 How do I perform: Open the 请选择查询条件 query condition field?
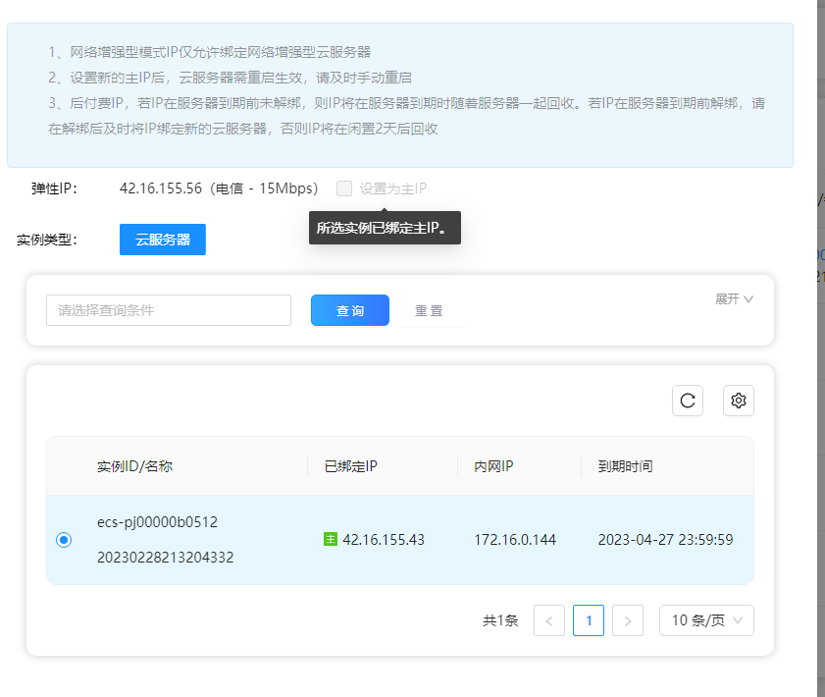[169, 310]
